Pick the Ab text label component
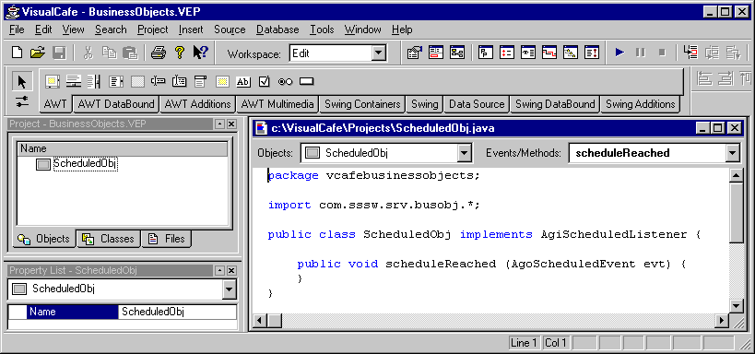Image resolution: width=755 pixels, height=354 pixels. (243, 82)
